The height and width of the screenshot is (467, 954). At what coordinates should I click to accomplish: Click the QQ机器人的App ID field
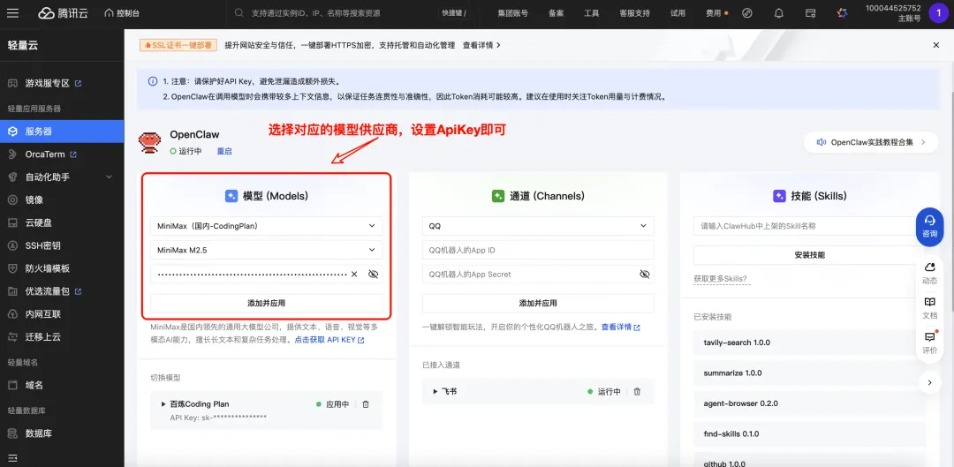coord(538,250)
